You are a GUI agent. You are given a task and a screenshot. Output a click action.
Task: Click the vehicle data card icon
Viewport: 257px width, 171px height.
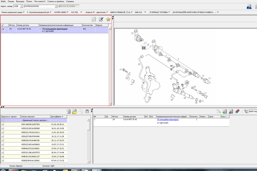(x=249, y=7)
